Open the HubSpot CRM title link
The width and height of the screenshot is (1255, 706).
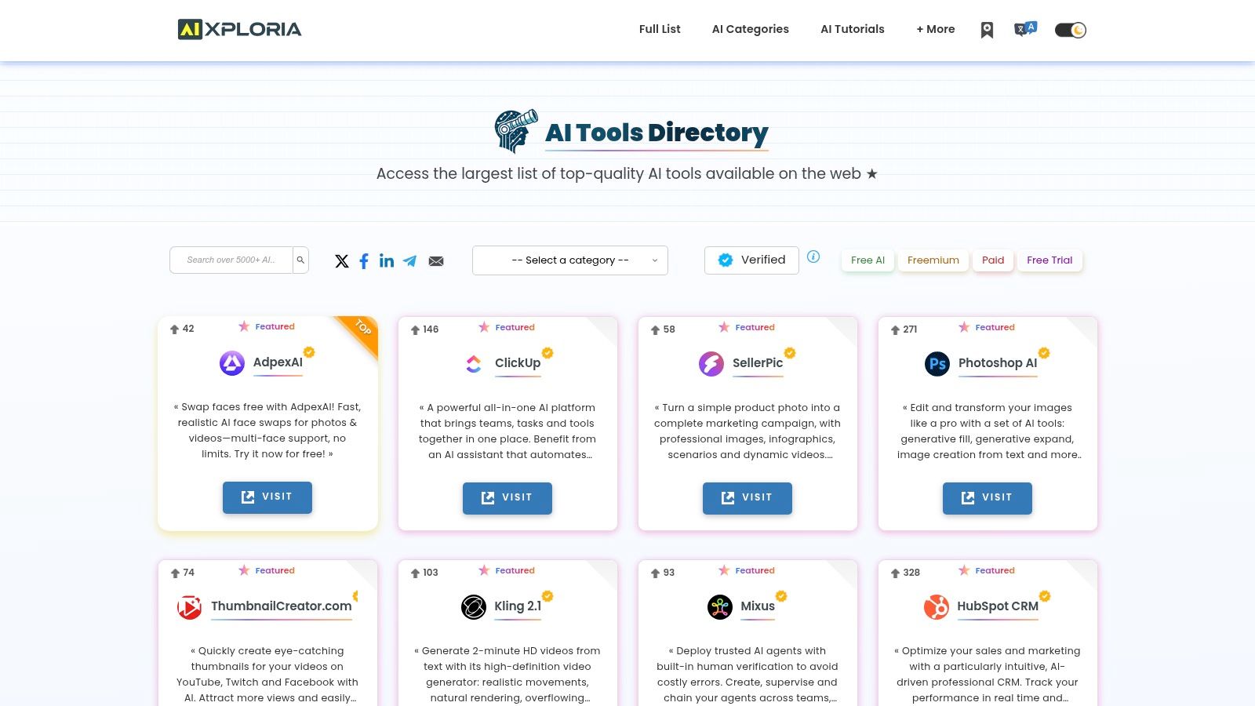(x=998, y=606)
